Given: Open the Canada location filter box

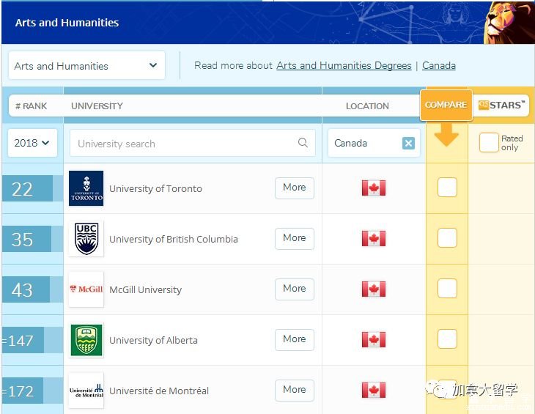Looking at the screenshot, I should click(374, 143).
